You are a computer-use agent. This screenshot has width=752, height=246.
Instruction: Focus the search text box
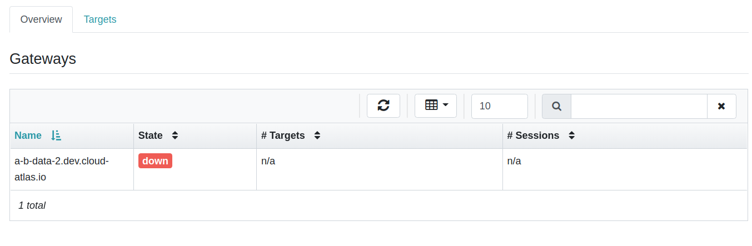click(639, 106)
